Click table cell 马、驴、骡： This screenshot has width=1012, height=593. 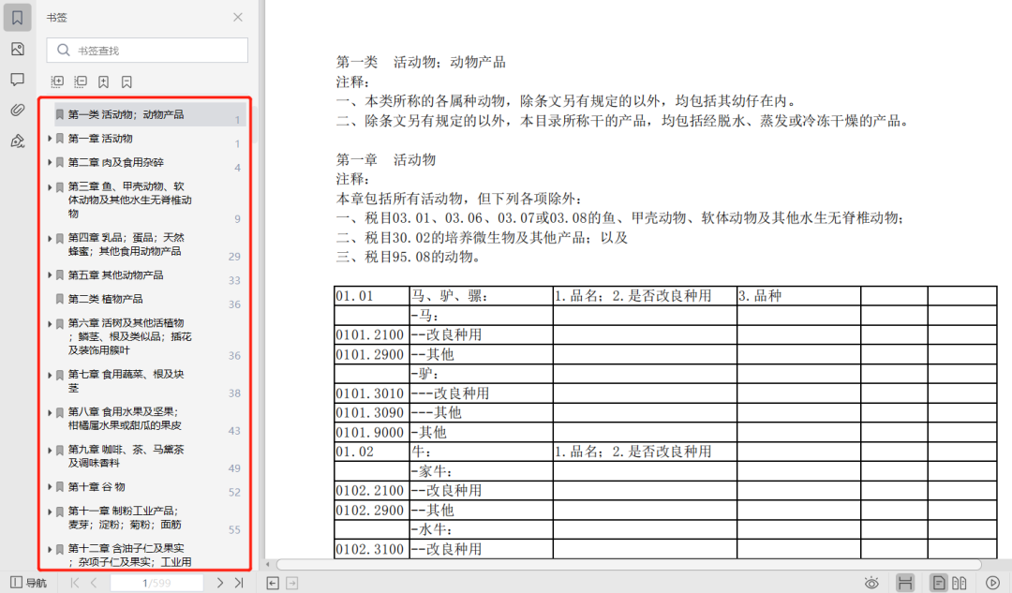tap(481, 296)
